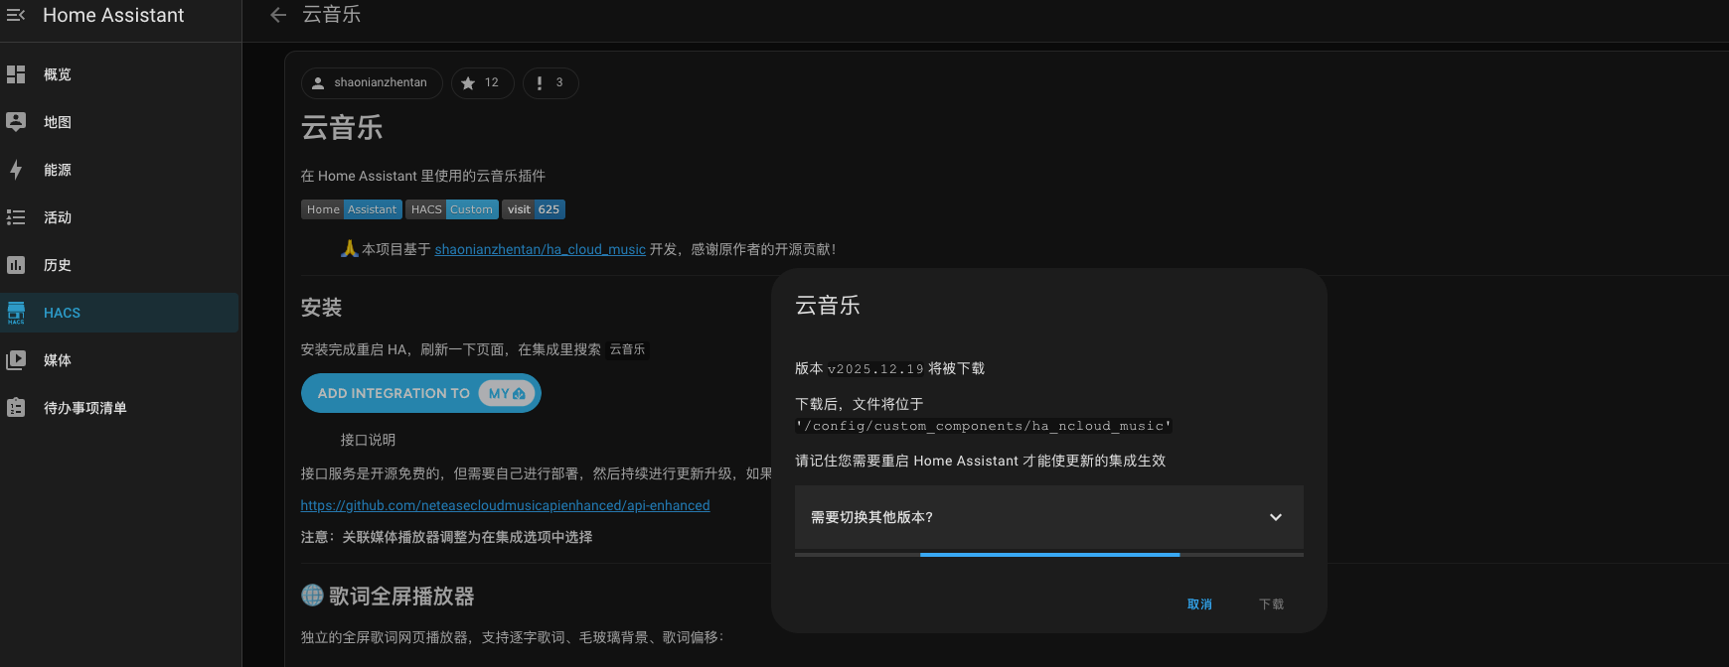
Task: Expand the 需要切换其他版本? panel
Action: click(x=1049, y=517)
